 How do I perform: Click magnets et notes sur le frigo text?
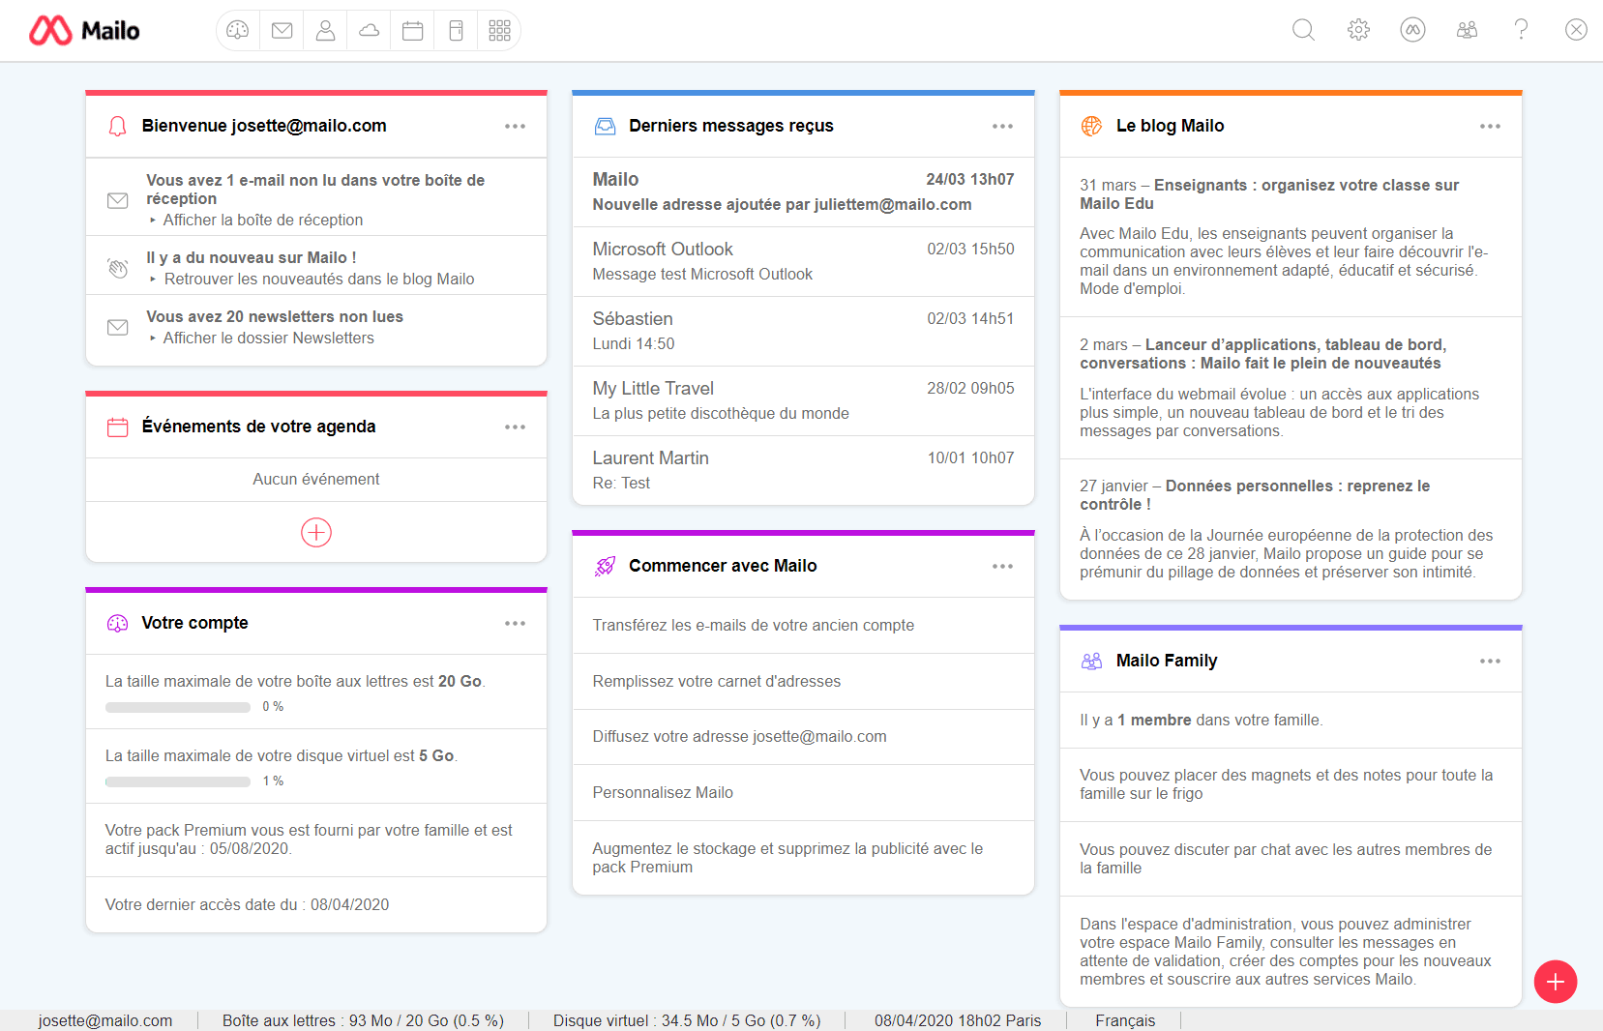click(x=1287, y=784)
